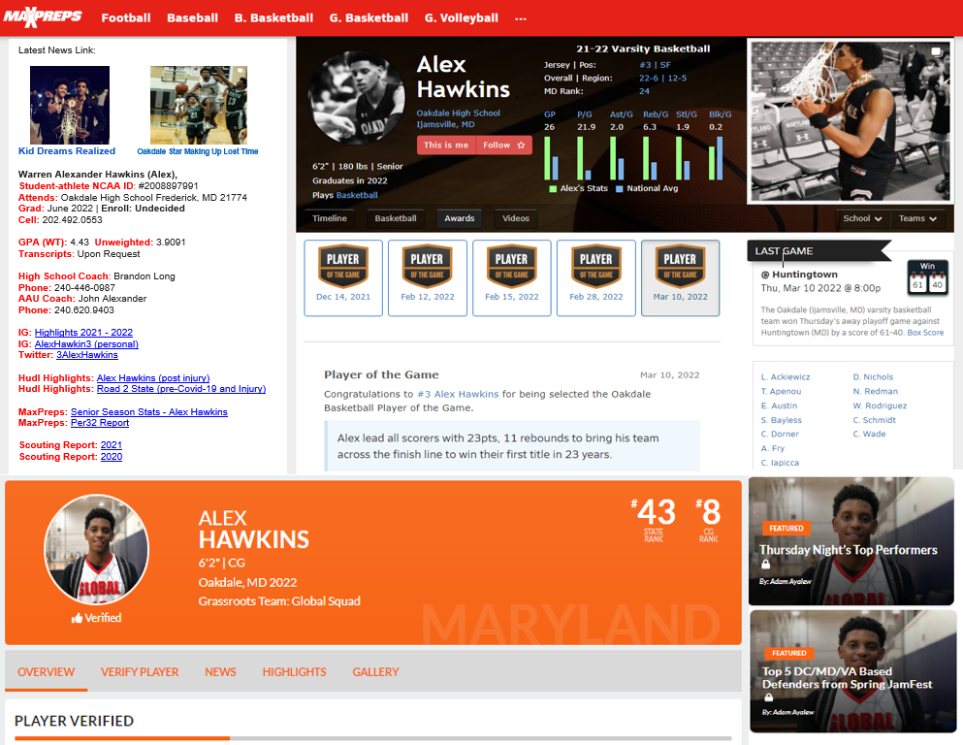
Task: Open roster player C. Schmidt
Action: coord(874,420)
